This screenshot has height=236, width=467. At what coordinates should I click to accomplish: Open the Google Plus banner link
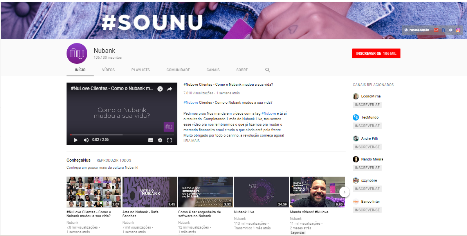436,30
